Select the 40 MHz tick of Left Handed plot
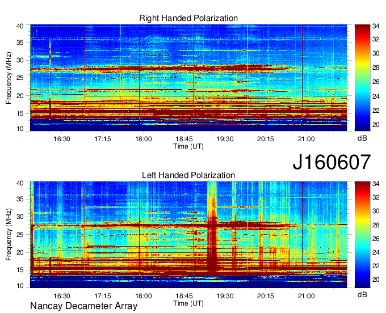The width and height of the screenshot is (386, 313). coord(20,183)
